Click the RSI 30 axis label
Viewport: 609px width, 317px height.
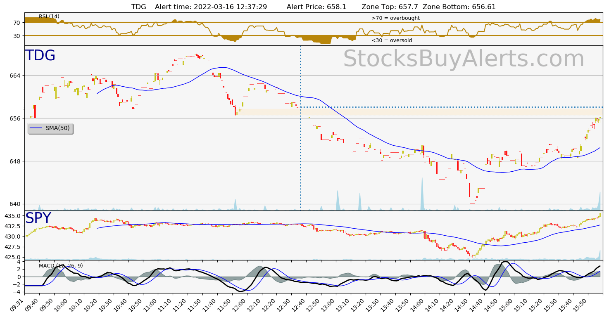[17, 36]
